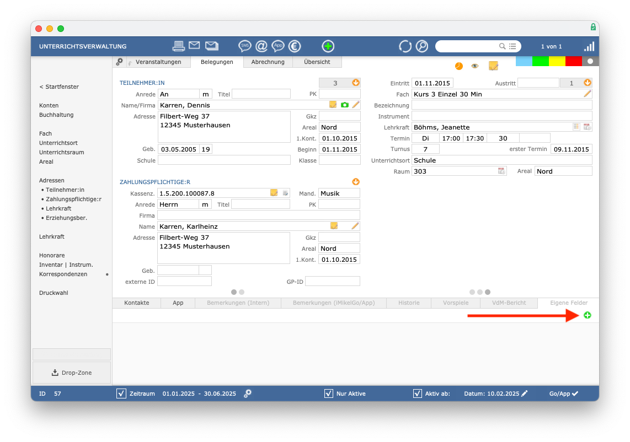Screen dimensions: 630x442
Task: Add new record with green plus toolbar icon
Action: (328, 46)
